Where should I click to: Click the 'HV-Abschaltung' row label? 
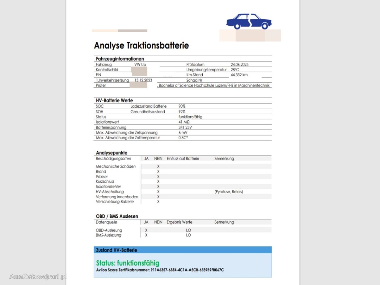pos(110,192)
